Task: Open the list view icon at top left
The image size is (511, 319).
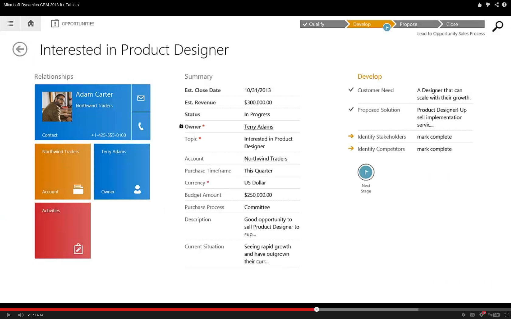Action: coord(10,23)
